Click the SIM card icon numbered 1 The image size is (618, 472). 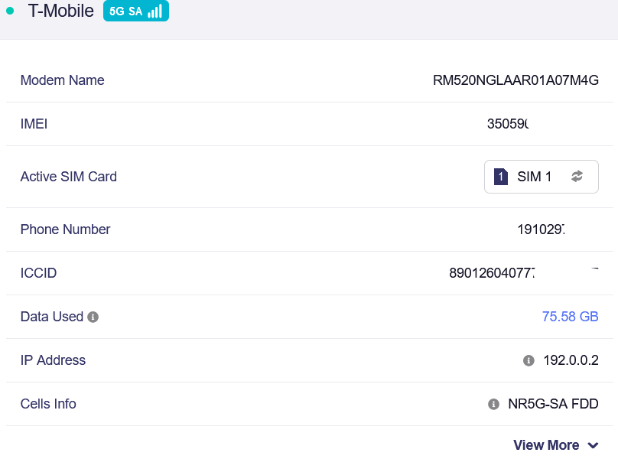tap(501, 177)
